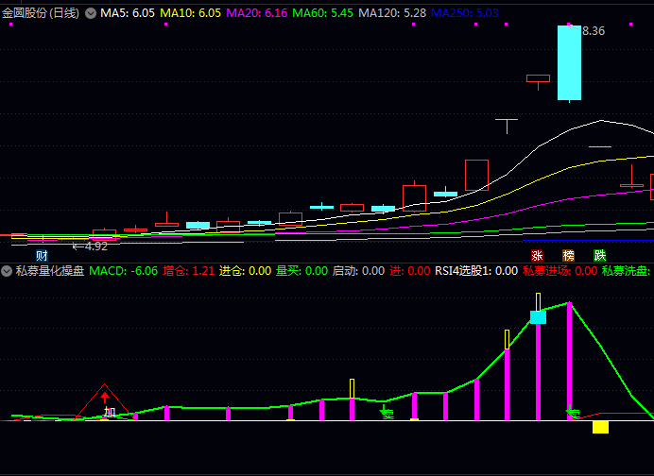Click the 启动: 0.00 value
Screen dimensions: 654x476
pyautogui.click(x=359, y=271)
